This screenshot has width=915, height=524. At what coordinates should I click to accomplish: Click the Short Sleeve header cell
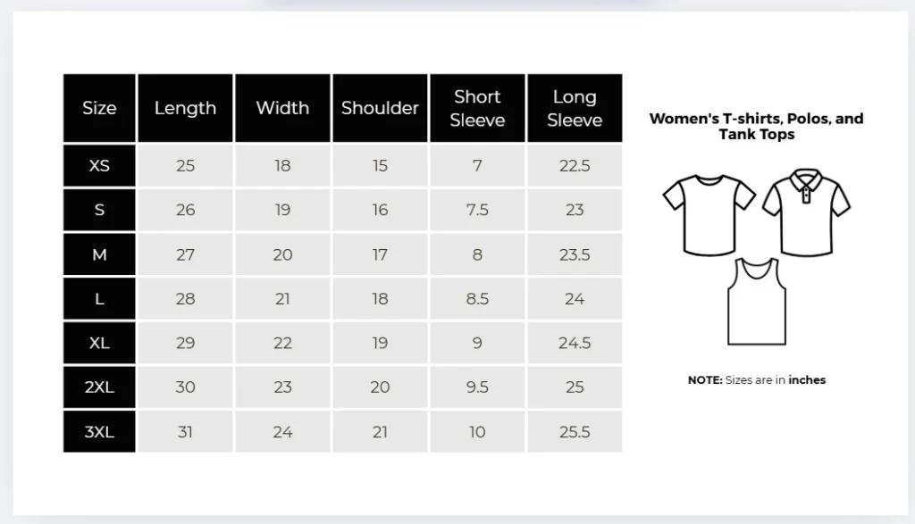477,108
